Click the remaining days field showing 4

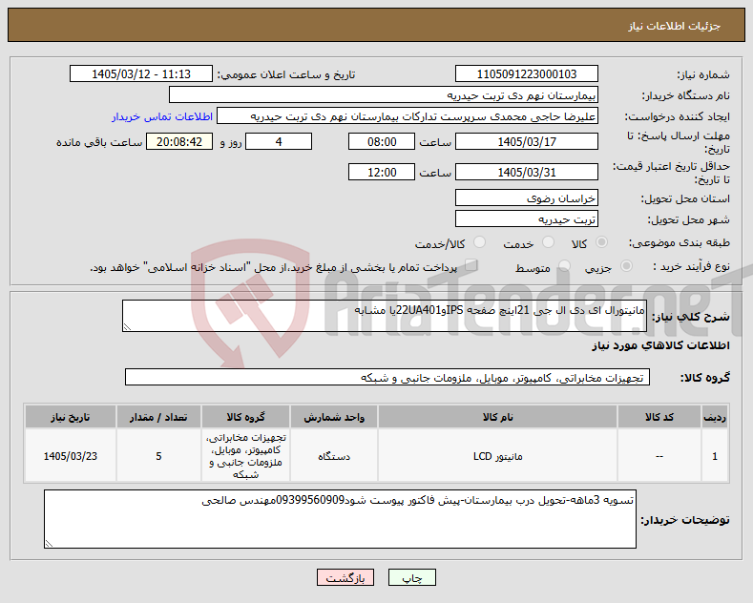pos(279,141)
